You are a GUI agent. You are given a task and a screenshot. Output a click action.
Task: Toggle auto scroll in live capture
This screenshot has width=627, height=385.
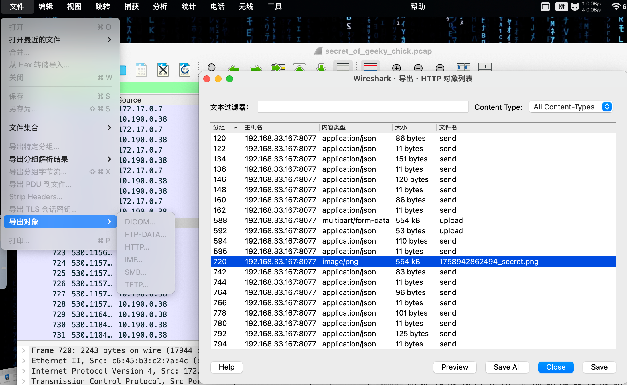pyautogui.click(x=343, y=67)
